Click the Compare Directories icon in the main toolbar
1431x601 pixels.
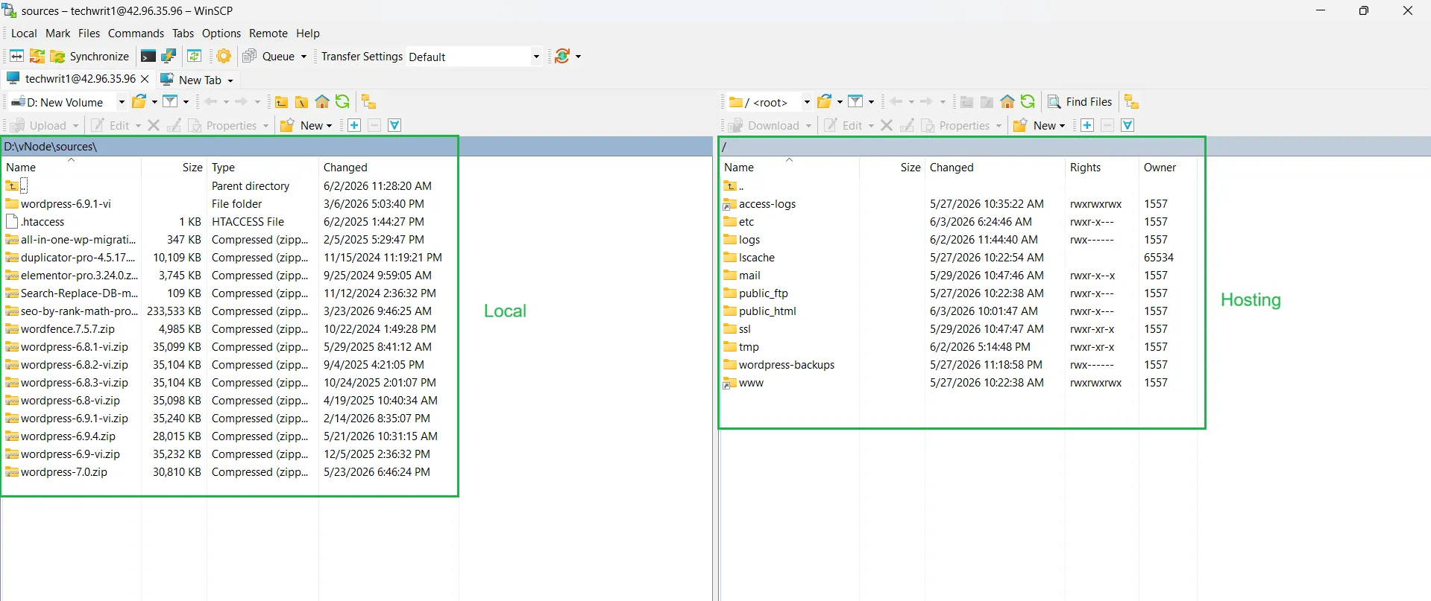pos(16,56)
